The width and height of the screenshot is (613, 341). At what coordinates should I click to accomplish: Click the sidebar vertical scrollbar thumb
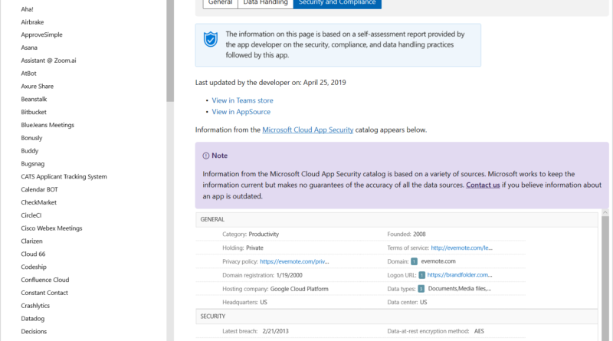tap(170, 51)
